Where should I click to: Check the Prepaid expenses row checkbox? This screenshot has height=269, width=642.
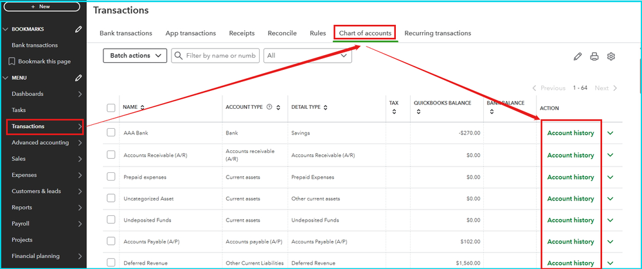[111, 176]
